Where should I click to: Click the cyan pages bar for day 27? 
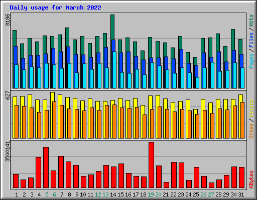[x=212, y=75]
